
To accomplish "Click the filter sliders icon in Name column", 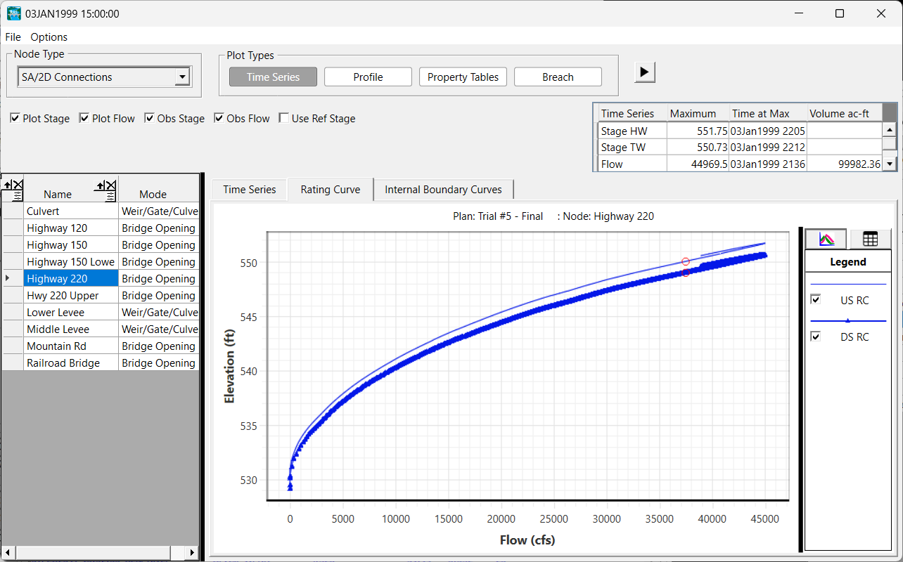I will pos(110,197).
